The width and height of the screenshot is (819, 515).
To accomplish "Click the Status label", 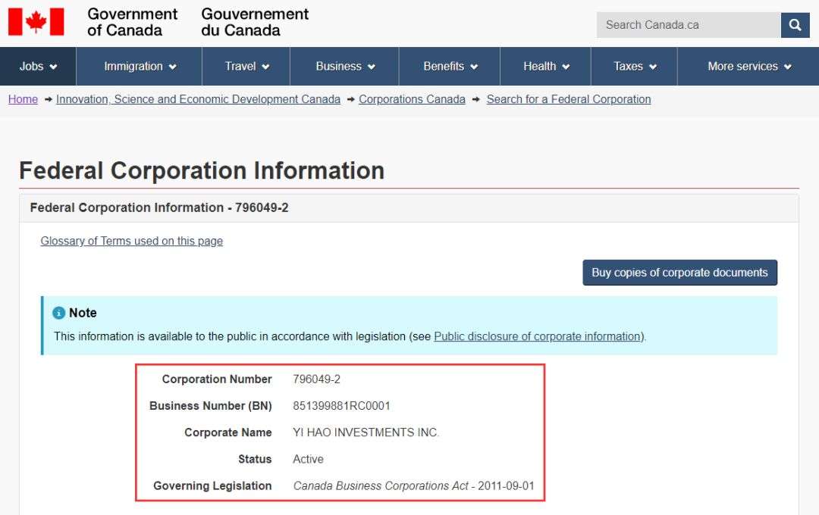I will tap(255, 459).
